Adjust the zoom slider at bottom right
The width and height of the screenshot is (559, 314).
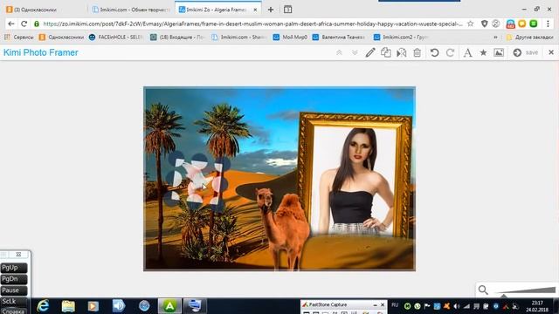pos(526,290)
